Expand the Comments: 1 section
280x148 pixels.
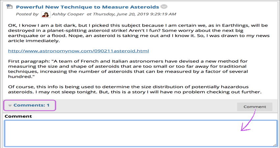30,105
